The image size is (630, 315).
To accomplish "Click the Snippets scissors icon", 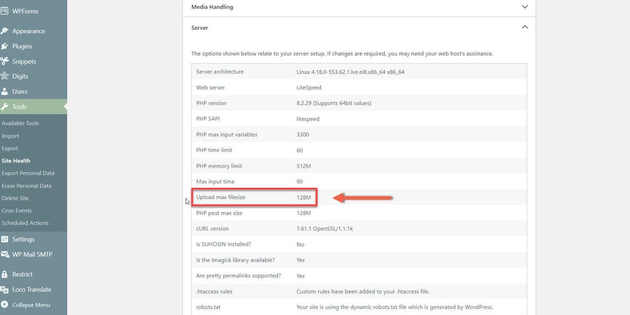I will click(x=4, y=61).
